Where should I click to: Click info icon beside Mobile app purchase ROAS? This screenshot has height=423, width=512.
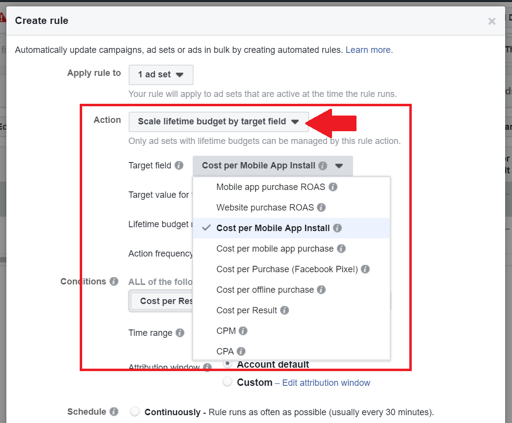tap(333, 187)
